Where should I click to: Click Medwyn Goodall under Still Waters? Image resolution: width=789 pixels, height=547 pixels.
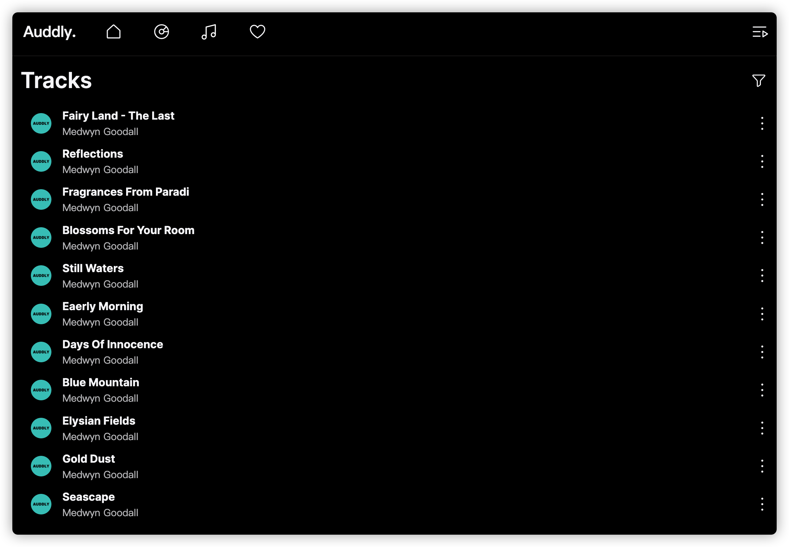tap(100, 284)
